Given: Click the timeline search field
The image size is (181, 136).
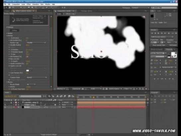Looking at the screenshot, I should coord(30,96).
